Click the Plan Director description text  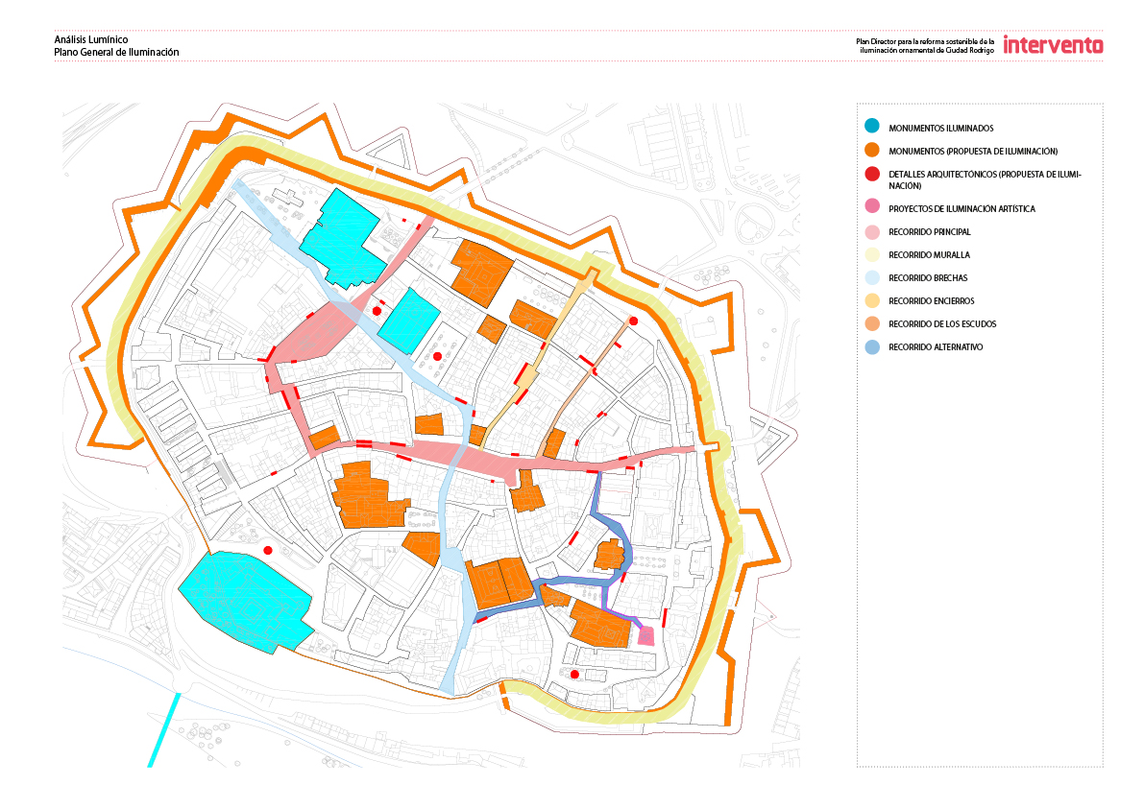point(923,45)
